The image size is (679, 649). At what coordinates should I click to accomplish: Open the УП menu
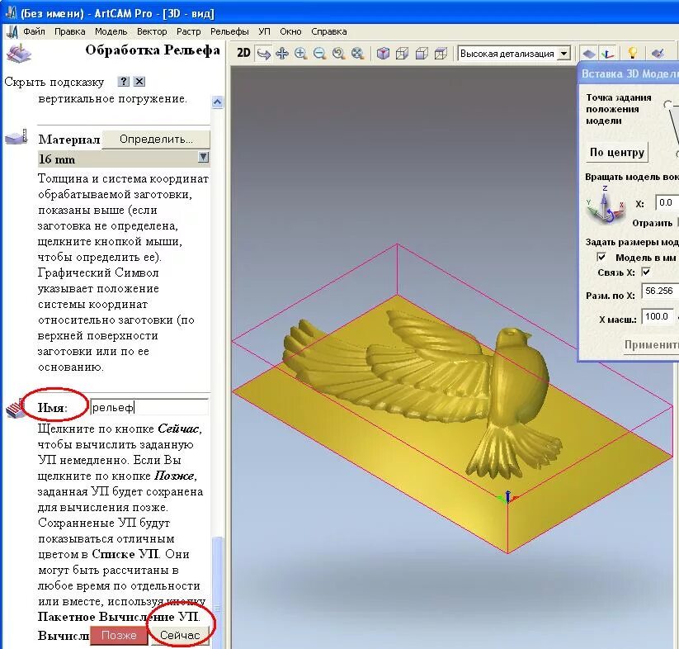[264, 31]
